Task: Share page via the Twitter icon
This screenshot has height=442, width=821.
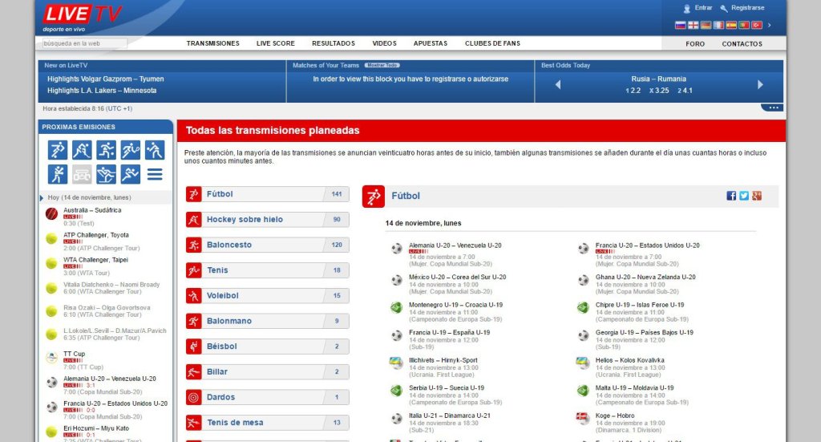Action: click(x=744, y=196)
